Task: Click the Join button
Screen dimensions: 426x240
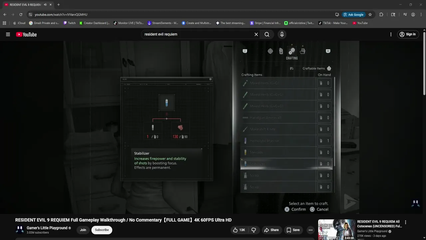Action: point(83,230)
